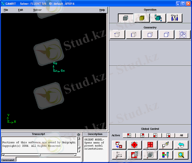Open the Tools operation (pliers and screwdriver)

click(x=175, y=18)
